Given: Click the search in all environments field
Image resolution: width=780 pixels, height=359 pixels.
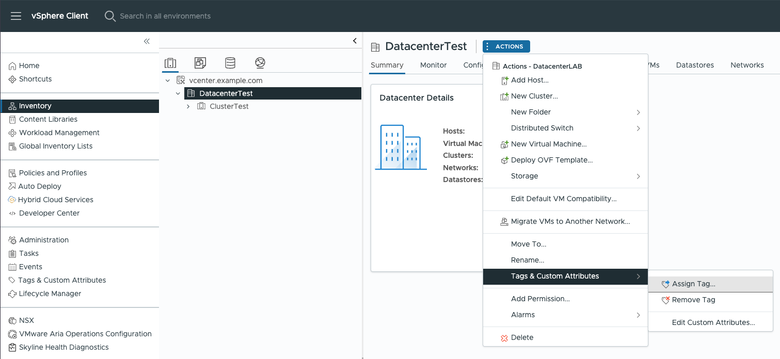Looking at the screenshot, I should 165,16.
